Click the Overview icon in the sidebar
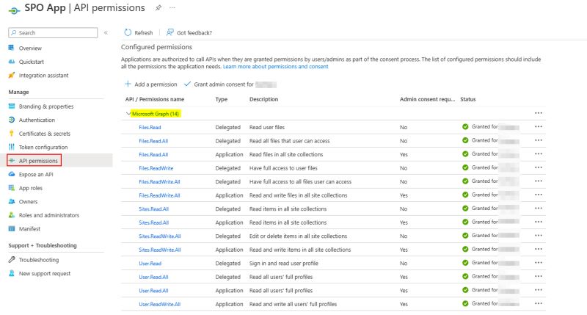The width and height of the screenshot is (587, 315). click(x=12, y=48)
